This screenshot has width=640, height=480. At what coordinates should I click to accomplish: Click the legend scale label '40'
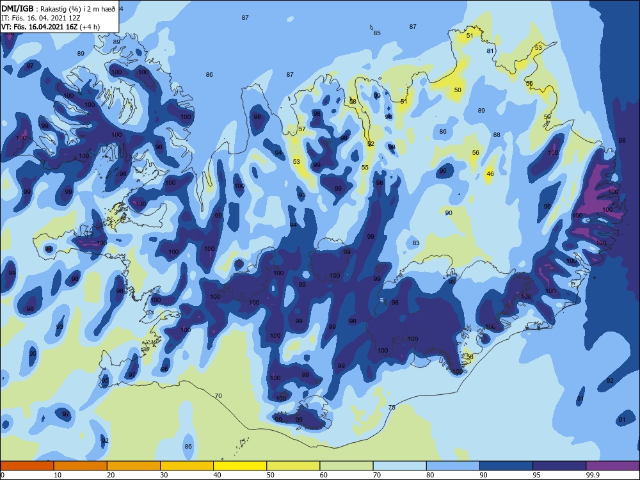pos(218,475)
